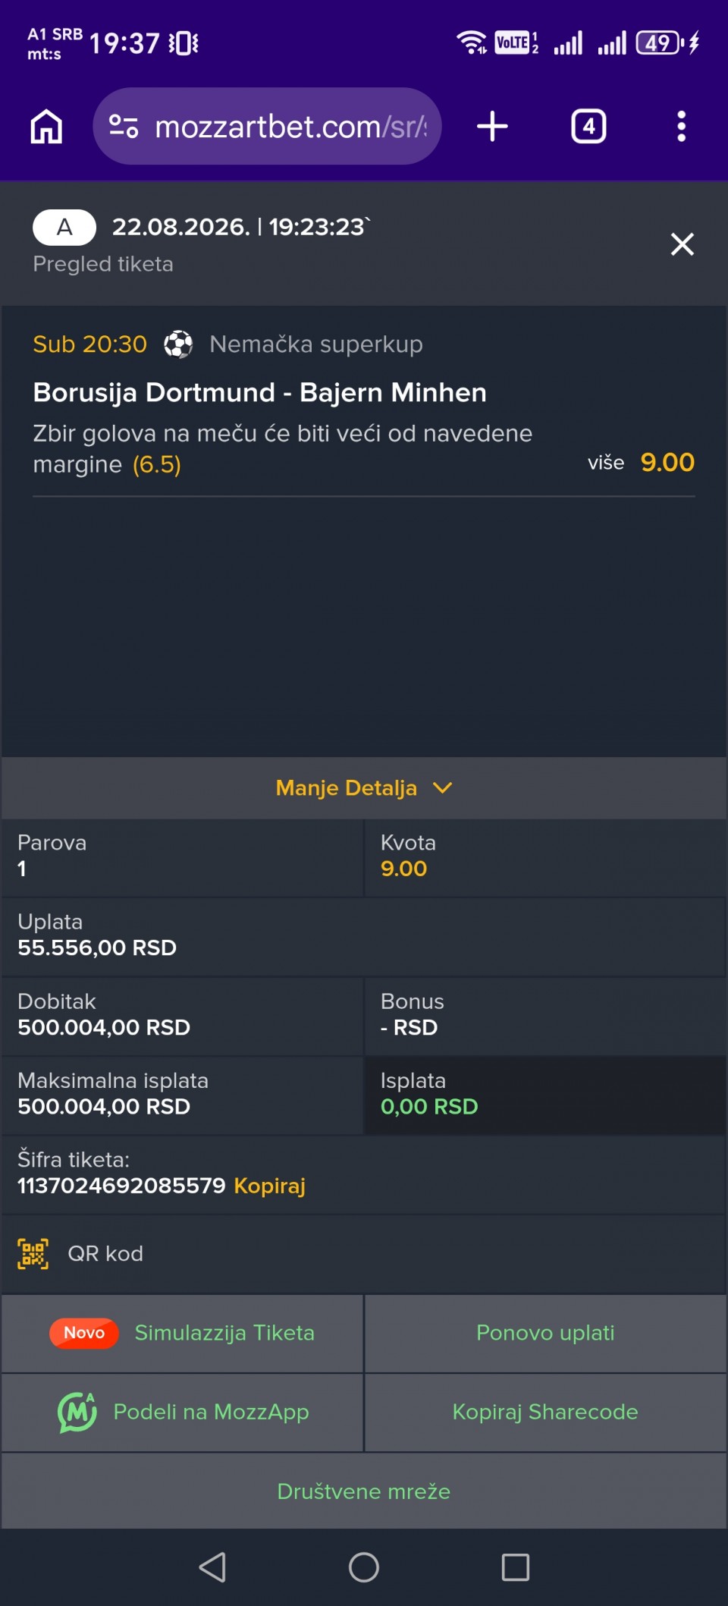Tap Kopiraj Sharecode button
Image resolution: width=728 pixels, height=1606 pixels.
click(x=545, y=1412)
